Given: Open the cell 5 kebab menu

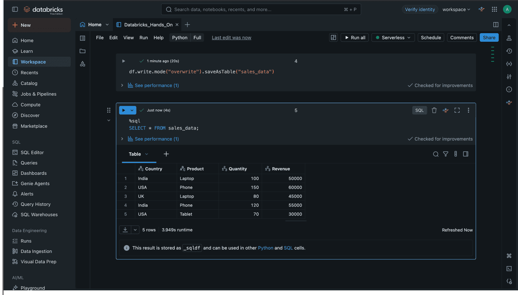Looking at the screenshot, I should pos(468,111).
